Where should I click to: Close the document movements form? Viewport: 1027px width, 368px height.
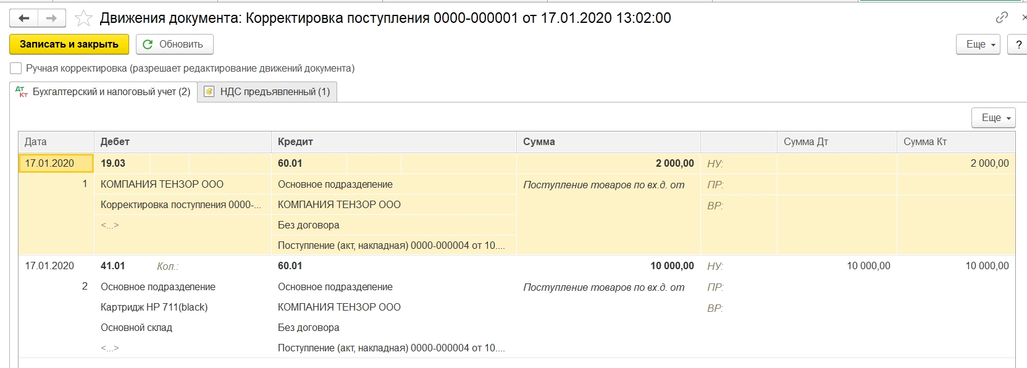pyautogui.click(x=1022, y=17)
